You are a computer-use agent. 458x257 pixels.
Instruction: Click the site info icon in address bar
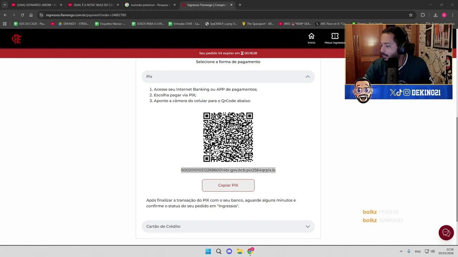tap(41, 15)
